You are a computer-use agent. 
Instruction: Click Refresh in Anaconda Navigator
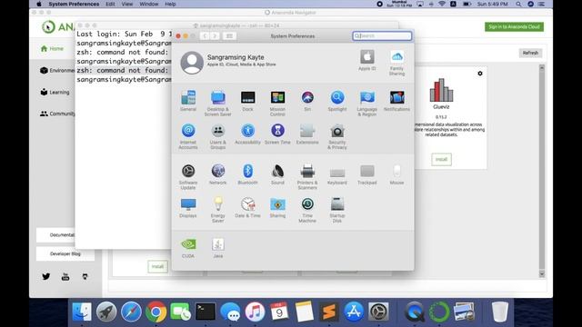tap(530, 53)
